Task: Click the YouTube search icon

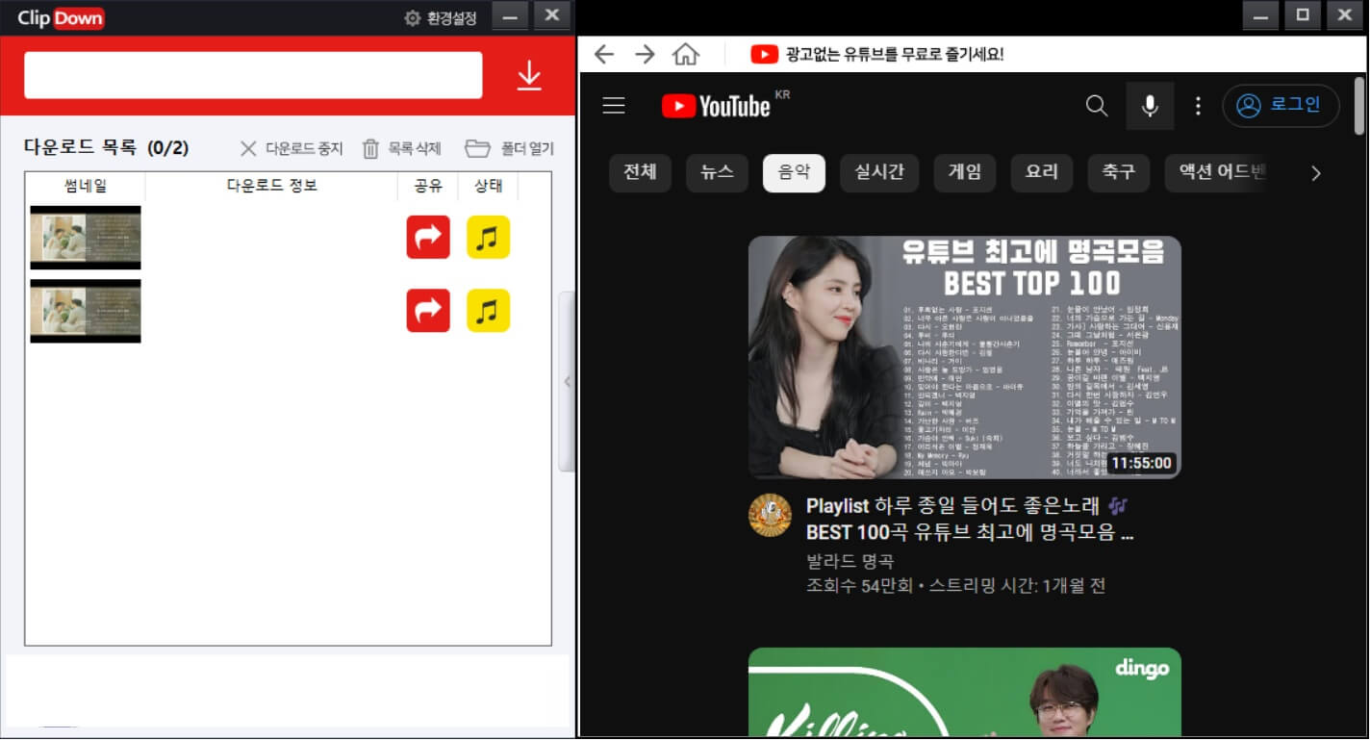Action: click(x=1097, y=106)
